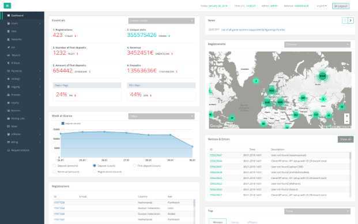Open the news article link in News panel

click(x=253, y=29)
